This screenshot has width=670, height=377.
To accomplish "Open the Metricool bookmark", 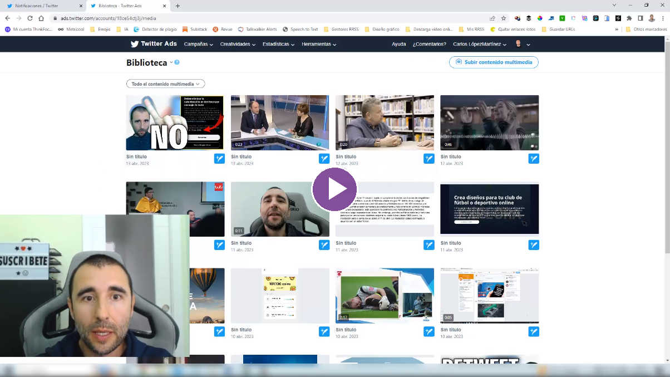I will click(x=70, y=29).
